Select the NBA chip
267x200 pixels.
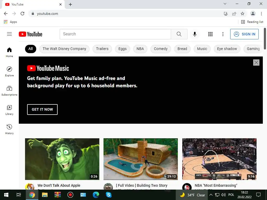[140, 49]
